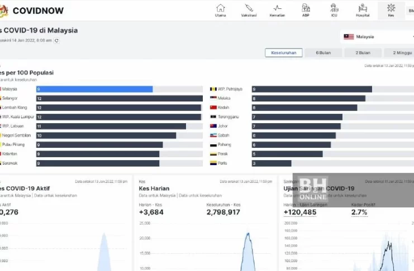Click the Hospital bed icon
The image size is (414, 271).
click(363, 8)
